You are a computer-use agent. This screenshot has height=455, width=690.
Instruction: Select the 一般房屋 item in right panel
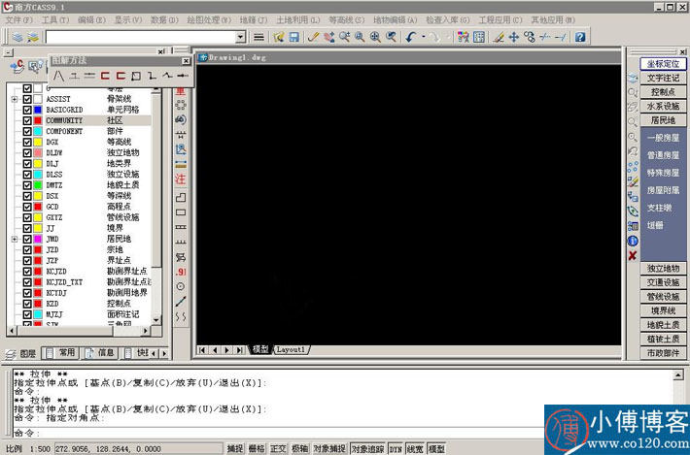click(663, 138)
